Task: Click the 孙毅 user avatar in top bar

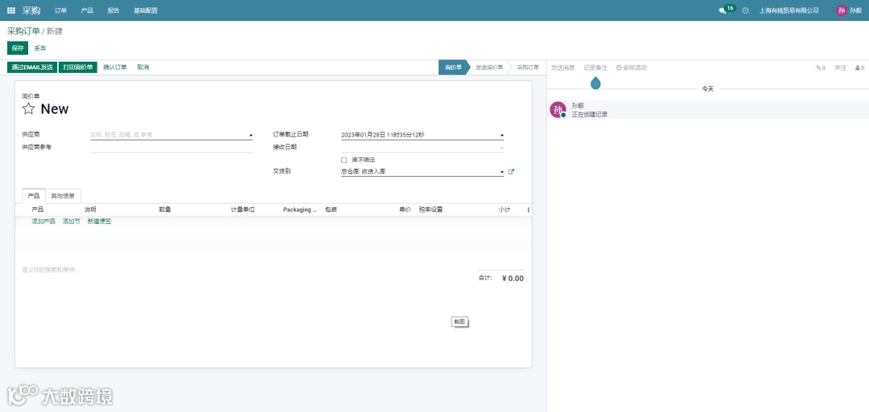Action: tap(842, 10)
